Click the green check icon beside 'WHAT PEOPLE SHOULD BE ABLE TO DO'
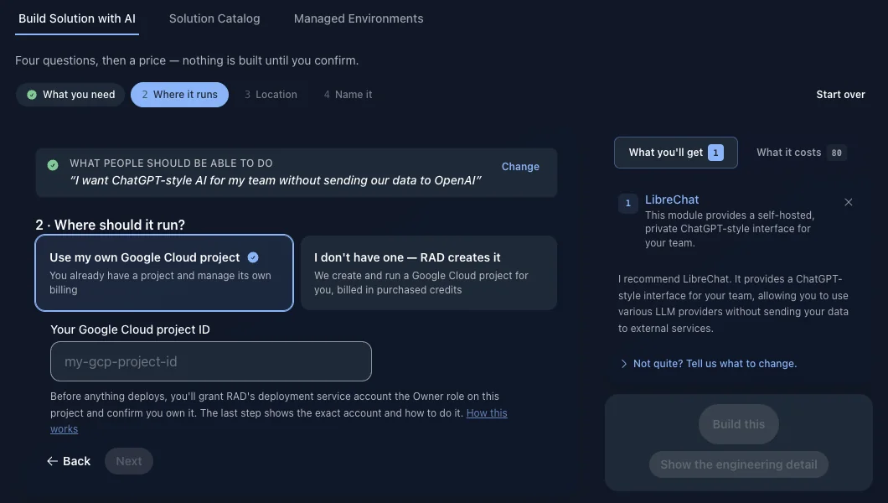The height and width of the screenshot is (503, 888). [x=53, y=165]
